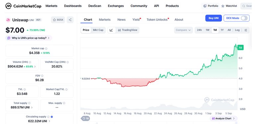Open the Portfolio pie icon
The height and width of the screenshot is (124, 255).
tap(205, 6)
